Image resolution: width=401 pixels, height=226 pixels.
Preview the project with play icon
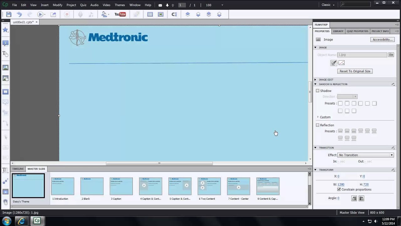(x=40, y=14)
